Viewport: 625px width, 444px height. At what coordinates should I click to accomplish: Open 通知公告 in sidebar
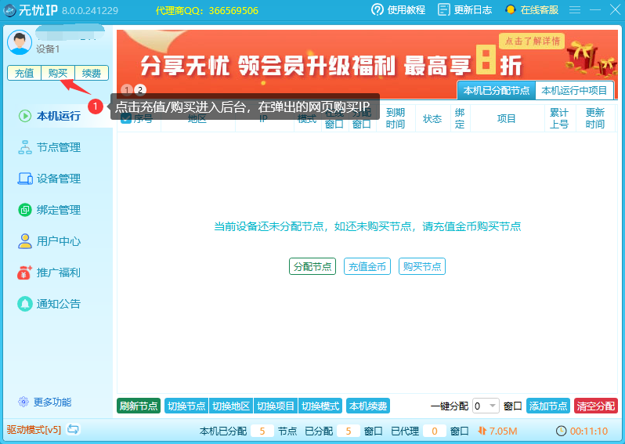(x=59, y=304)
